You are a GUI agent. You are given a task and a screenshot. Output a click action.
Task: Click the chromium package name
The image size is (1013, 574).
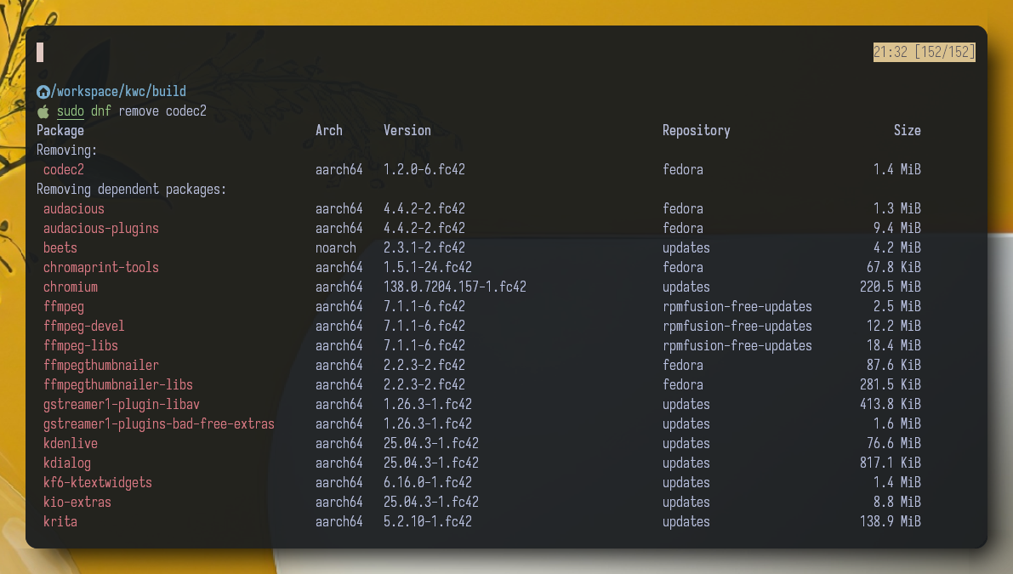click(x=71, y=287)
